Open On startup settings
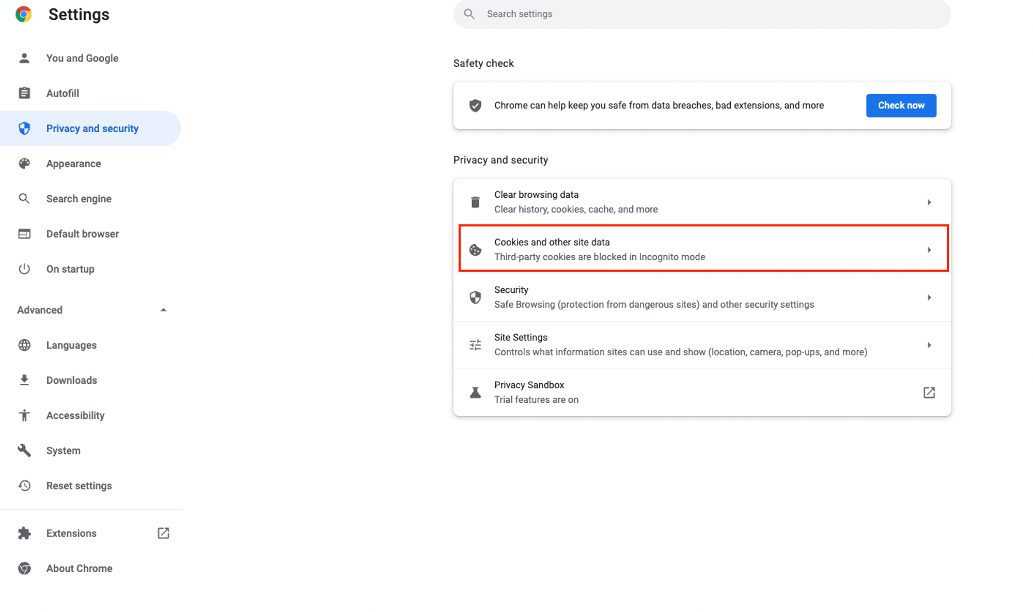 point(90,269)
